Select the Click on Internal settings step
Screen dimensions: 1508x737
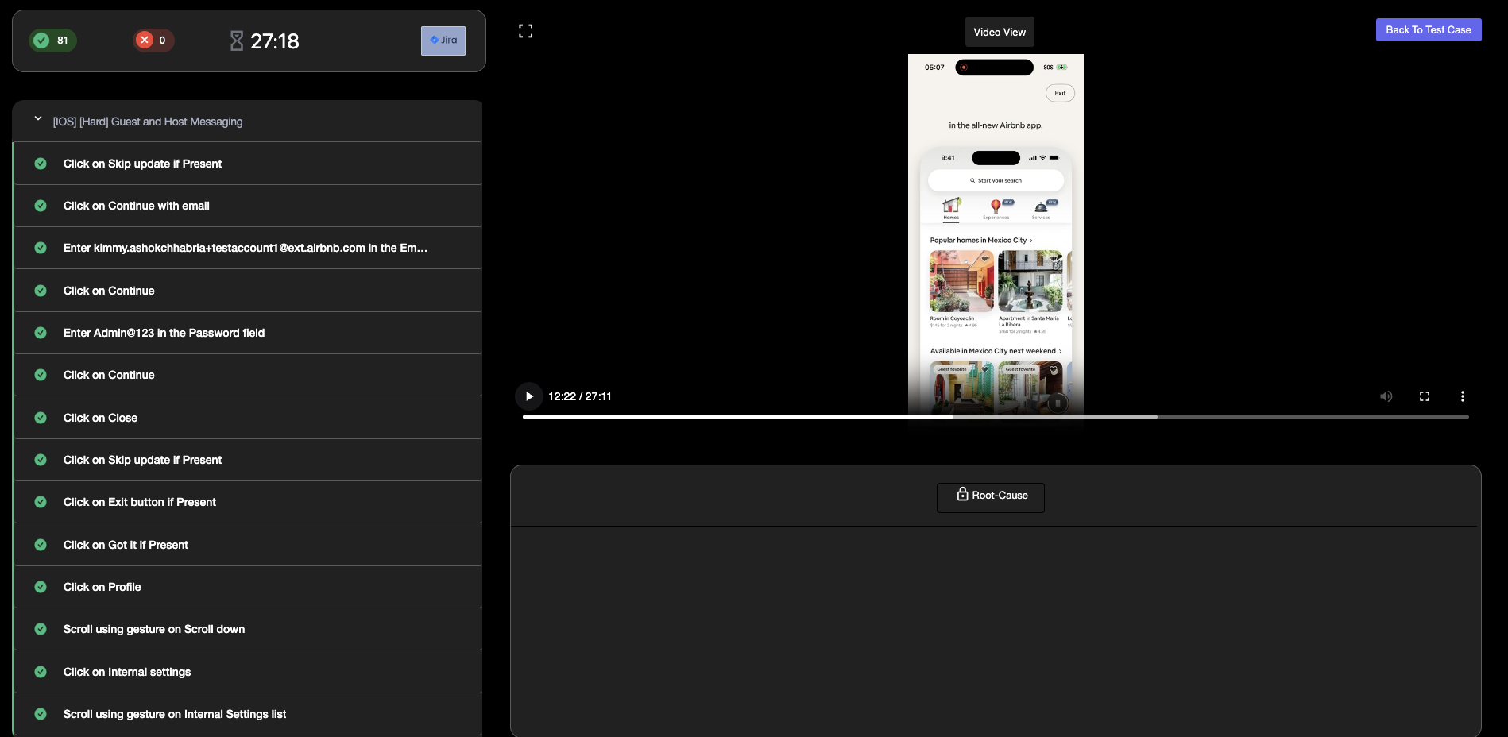coord(127,672)
